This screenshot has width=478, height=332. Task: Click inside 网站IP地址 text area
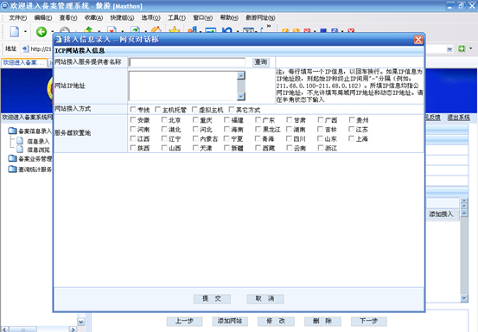coord(183,86)
